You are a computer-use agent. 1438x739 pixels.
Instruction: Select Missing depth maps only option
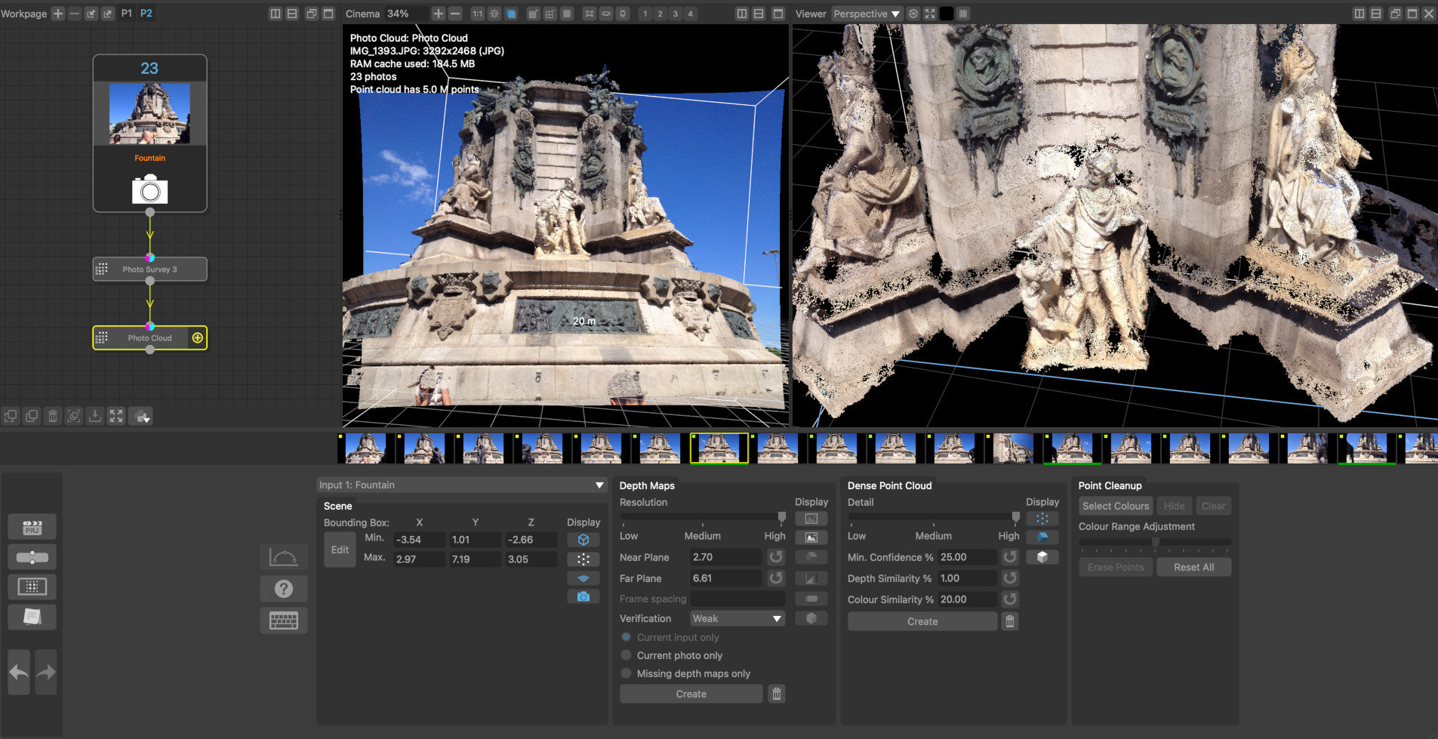pyautogui.click(x=626, y=673)
